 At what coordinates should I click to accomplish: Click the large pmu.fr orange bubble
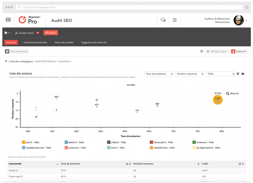(218, 100)
